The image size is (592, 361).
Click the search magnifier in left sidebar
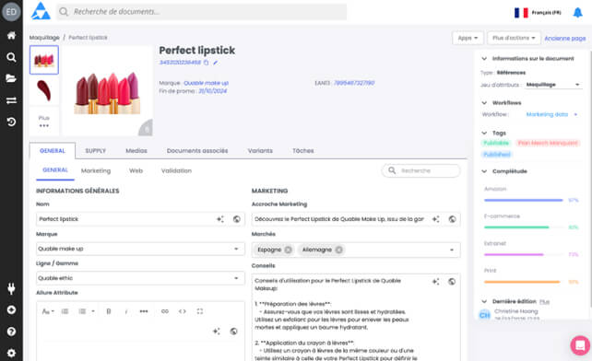pos(11,57)
